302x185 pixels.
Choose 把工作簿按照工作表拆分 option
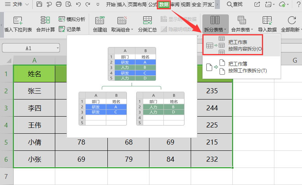242,67
